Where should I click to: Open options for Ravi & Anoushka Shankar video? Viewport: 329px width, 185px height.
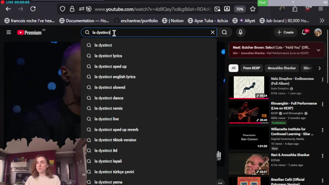[323, 156]
